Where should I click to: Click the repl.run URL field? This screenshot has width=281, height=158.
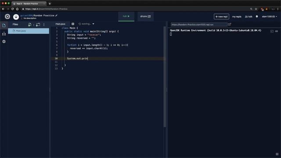click(199, 25)
